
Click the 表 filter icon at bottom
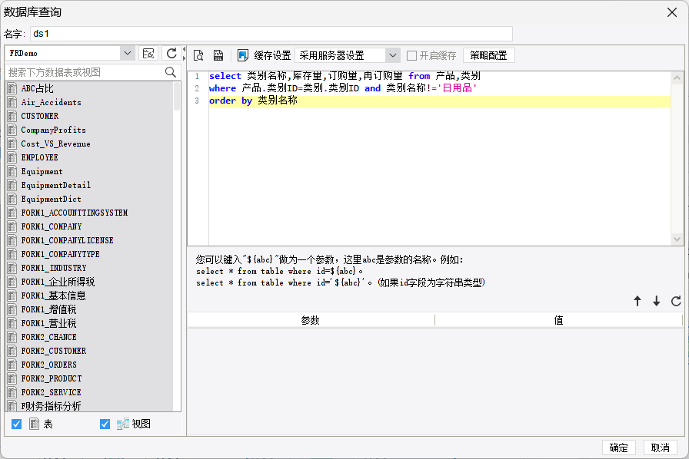click(35, 424)
